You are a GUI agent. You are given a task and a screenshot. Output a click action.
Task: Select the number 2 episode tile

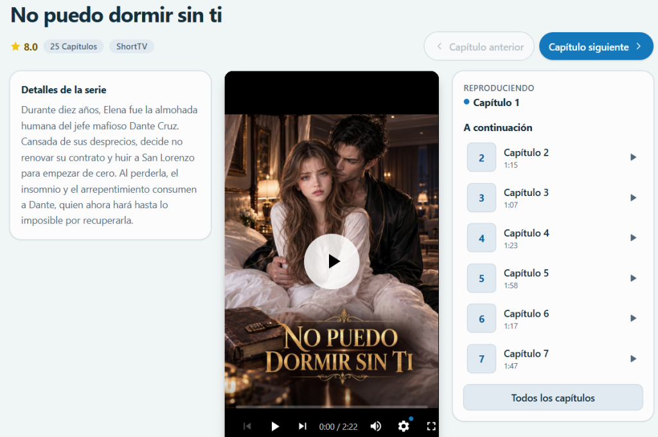[x=481, y=157]
